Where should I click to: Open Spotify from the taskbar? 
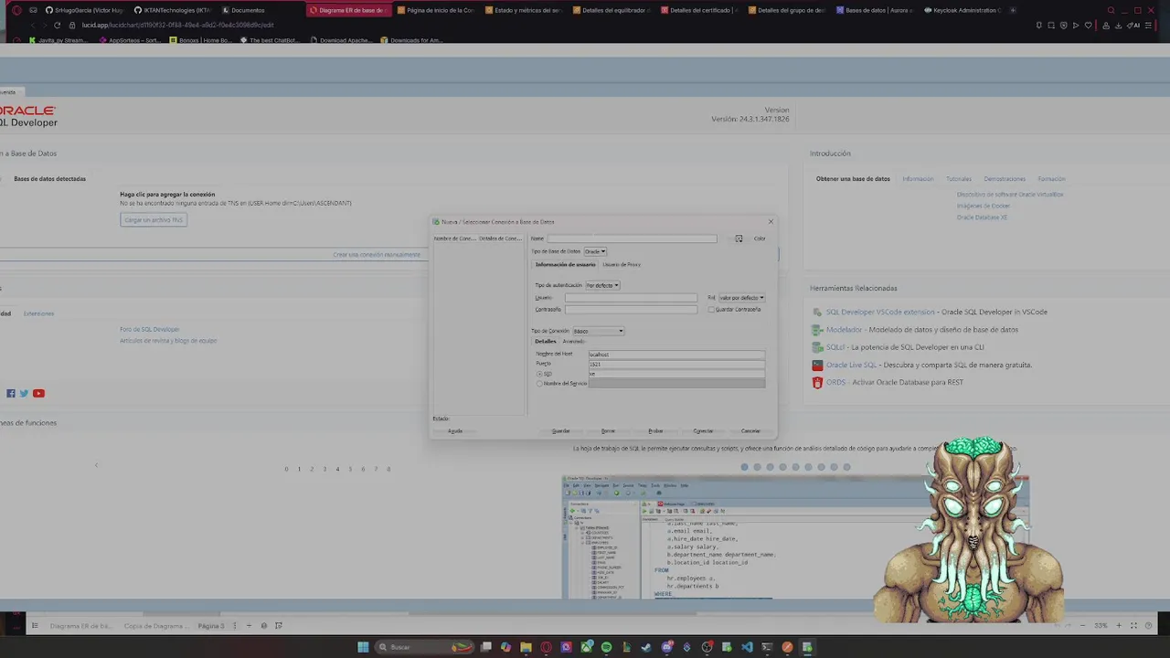[606, 647]
